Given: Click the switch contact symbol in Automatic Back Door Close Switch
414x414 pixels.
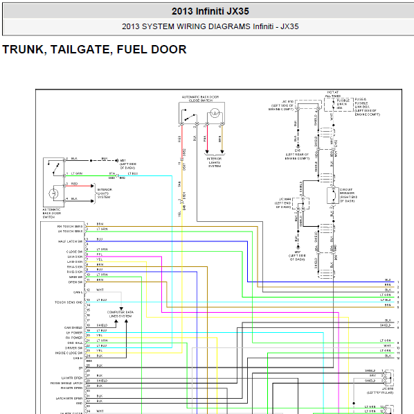Looking at the screenshot, I should click(189, 115).
